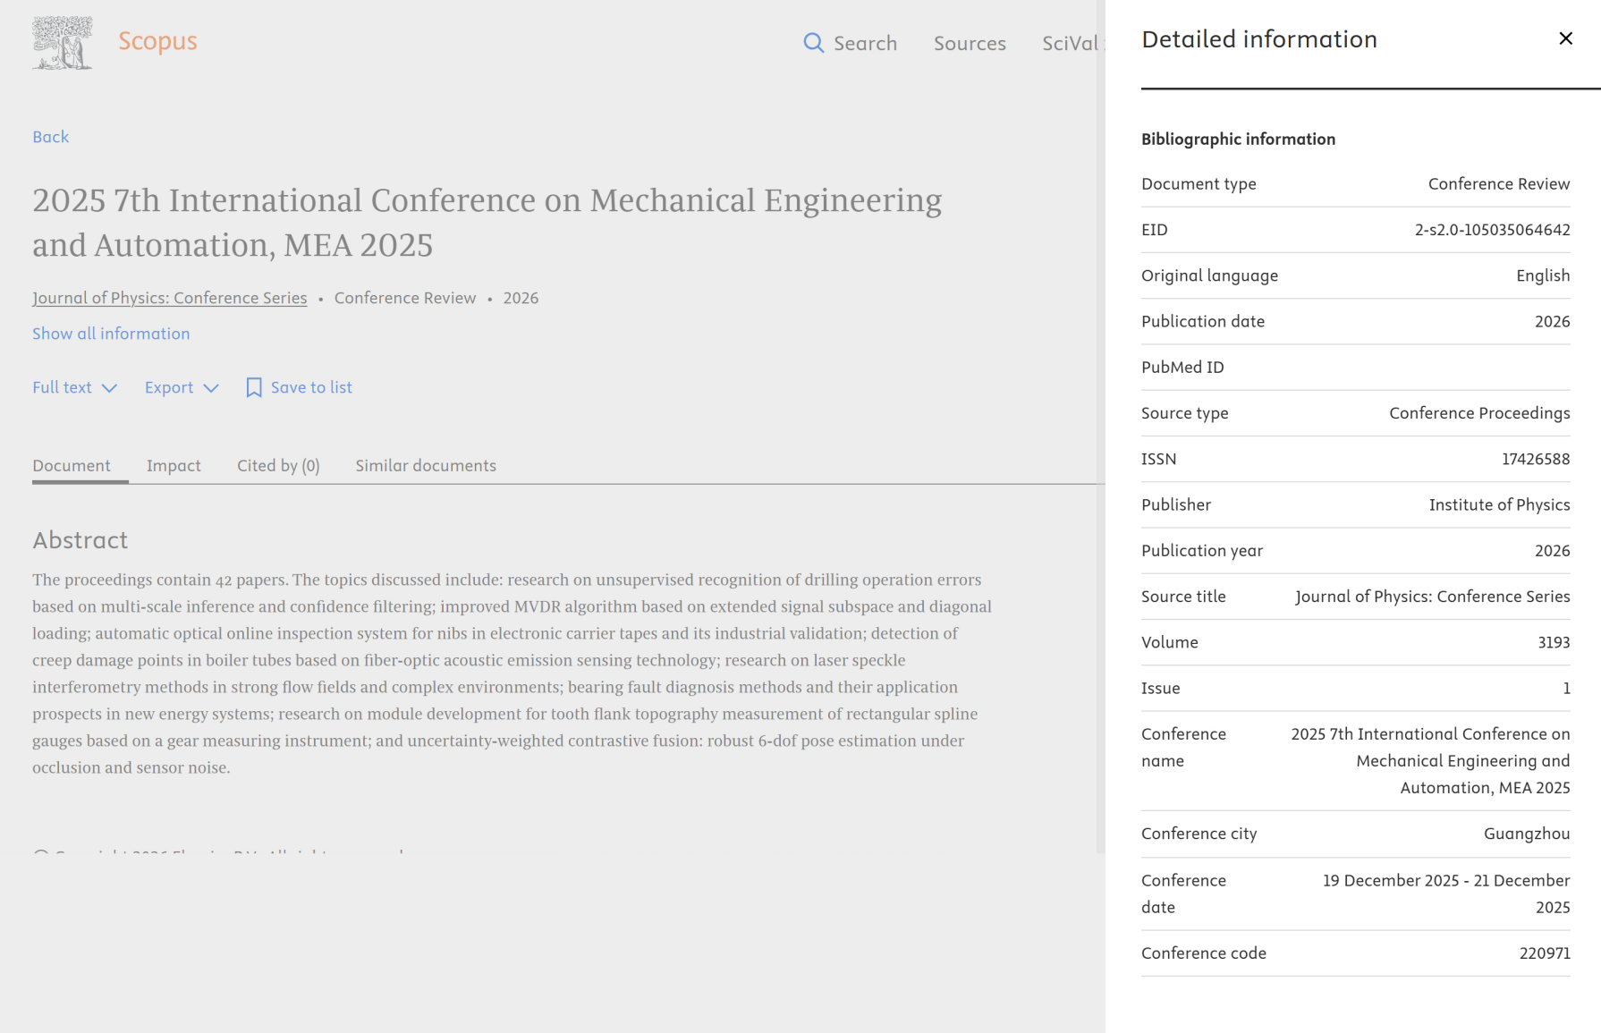
Task: Click the Save to list bookmark icon
Action: [254, 387]
